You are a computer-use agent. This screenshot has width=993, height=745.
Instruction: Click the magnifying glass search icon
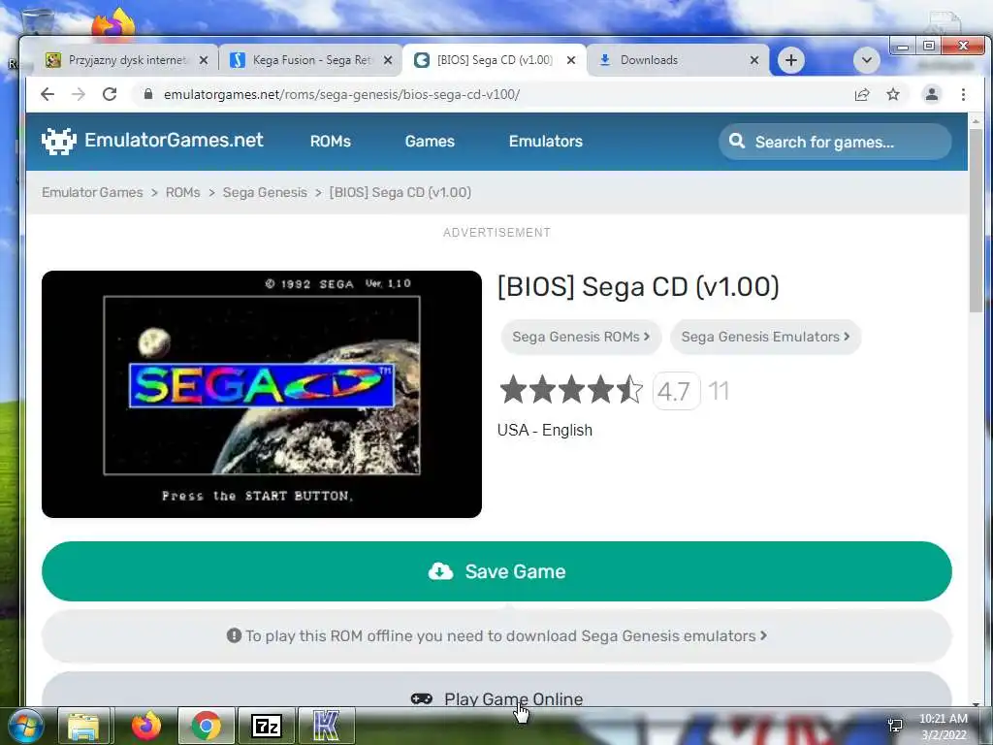pos(737,141)
